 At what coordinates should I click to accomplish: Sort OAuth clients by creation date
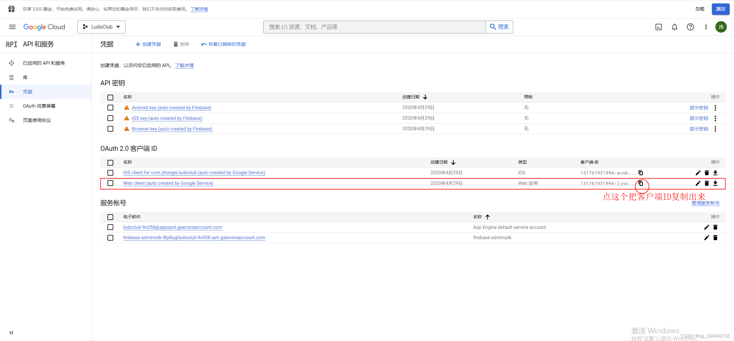(443, 162)
